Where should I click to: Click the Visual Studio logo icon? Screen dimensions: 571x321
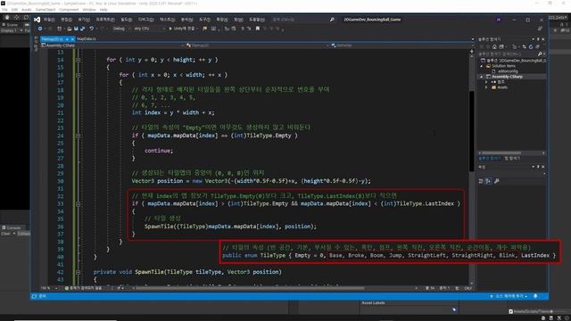pos(37,20)
